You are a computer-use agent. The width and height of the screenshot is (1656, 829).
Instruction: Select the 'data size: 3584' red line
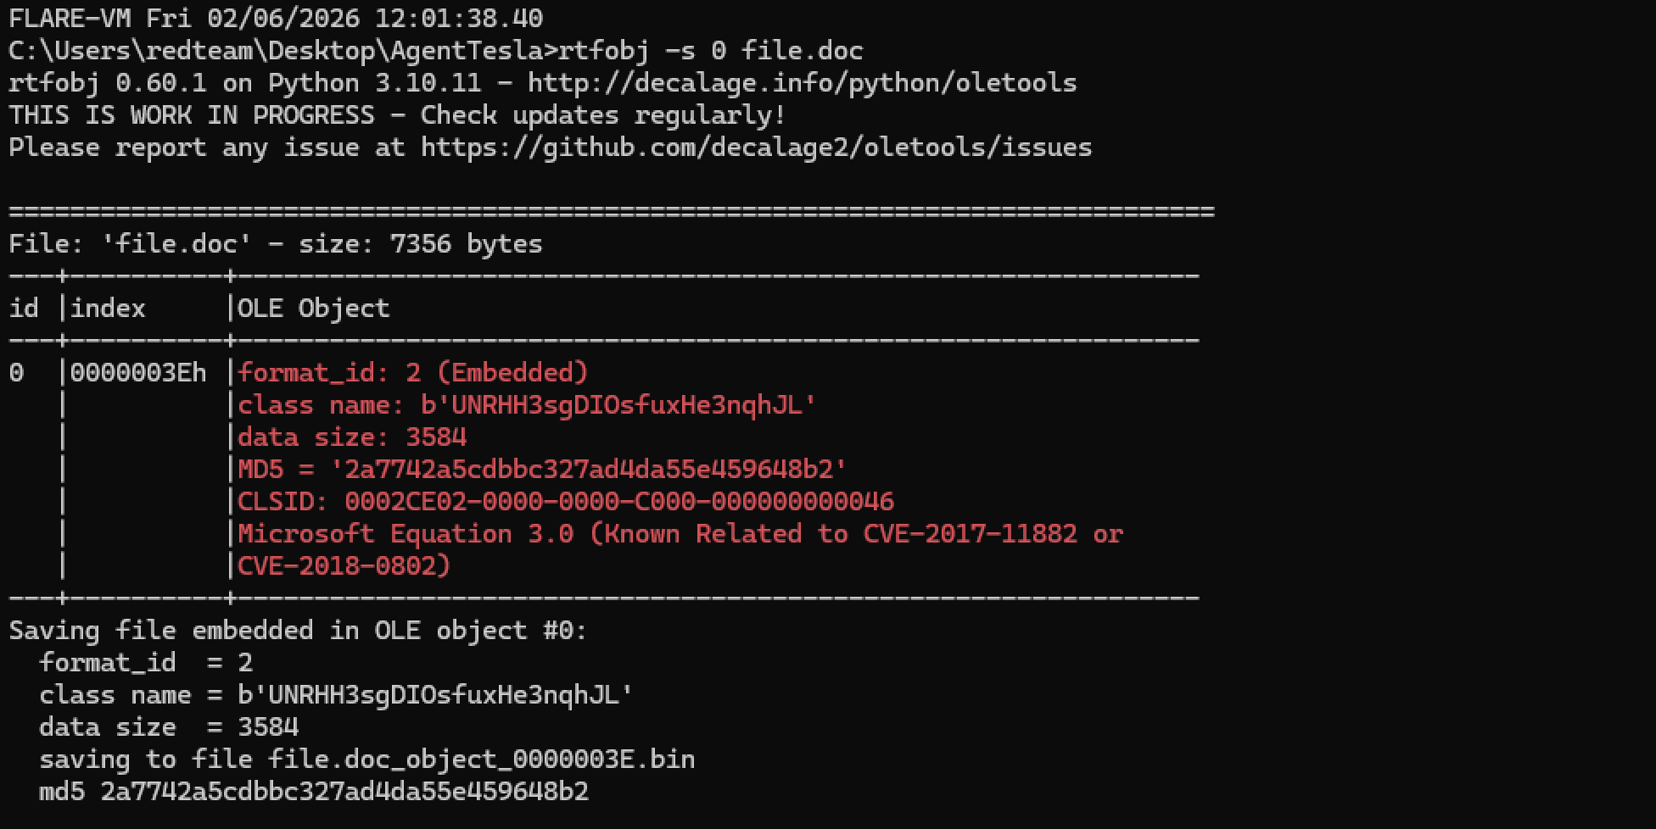(x=352, y=437)
